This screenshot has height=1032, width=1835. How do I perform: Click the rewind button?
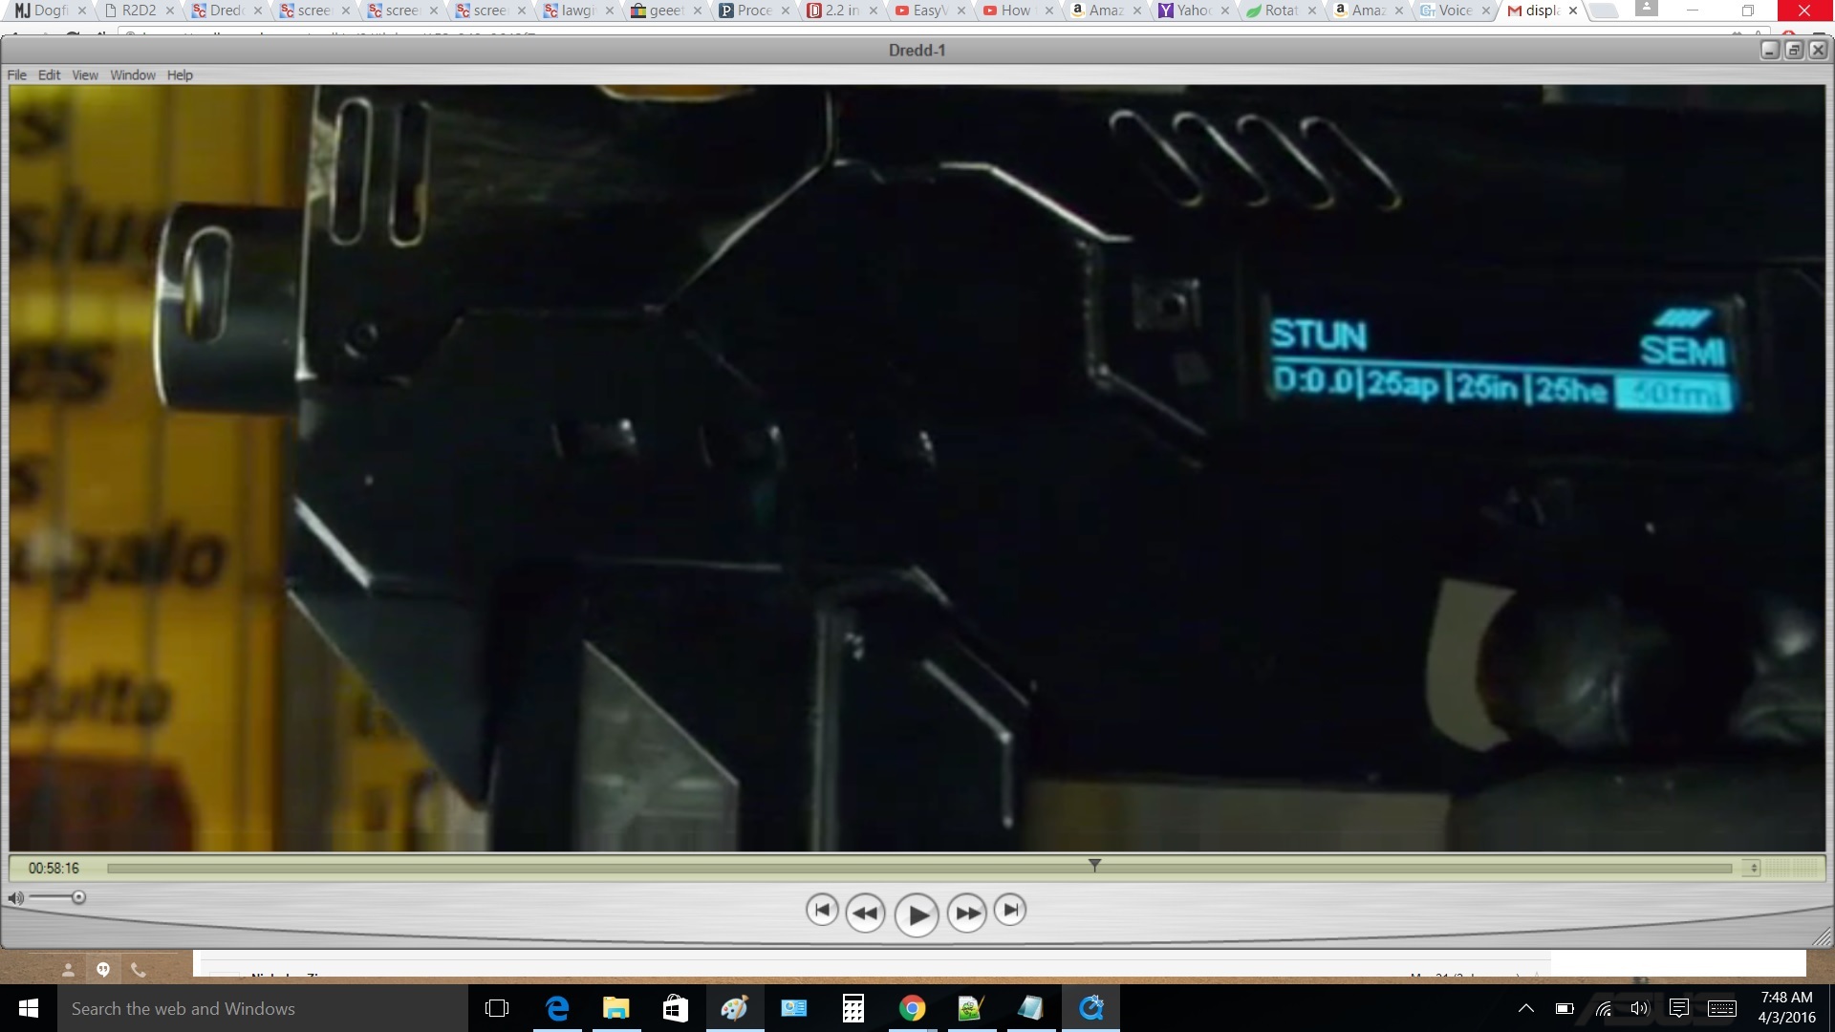click(x=865, y=914)
